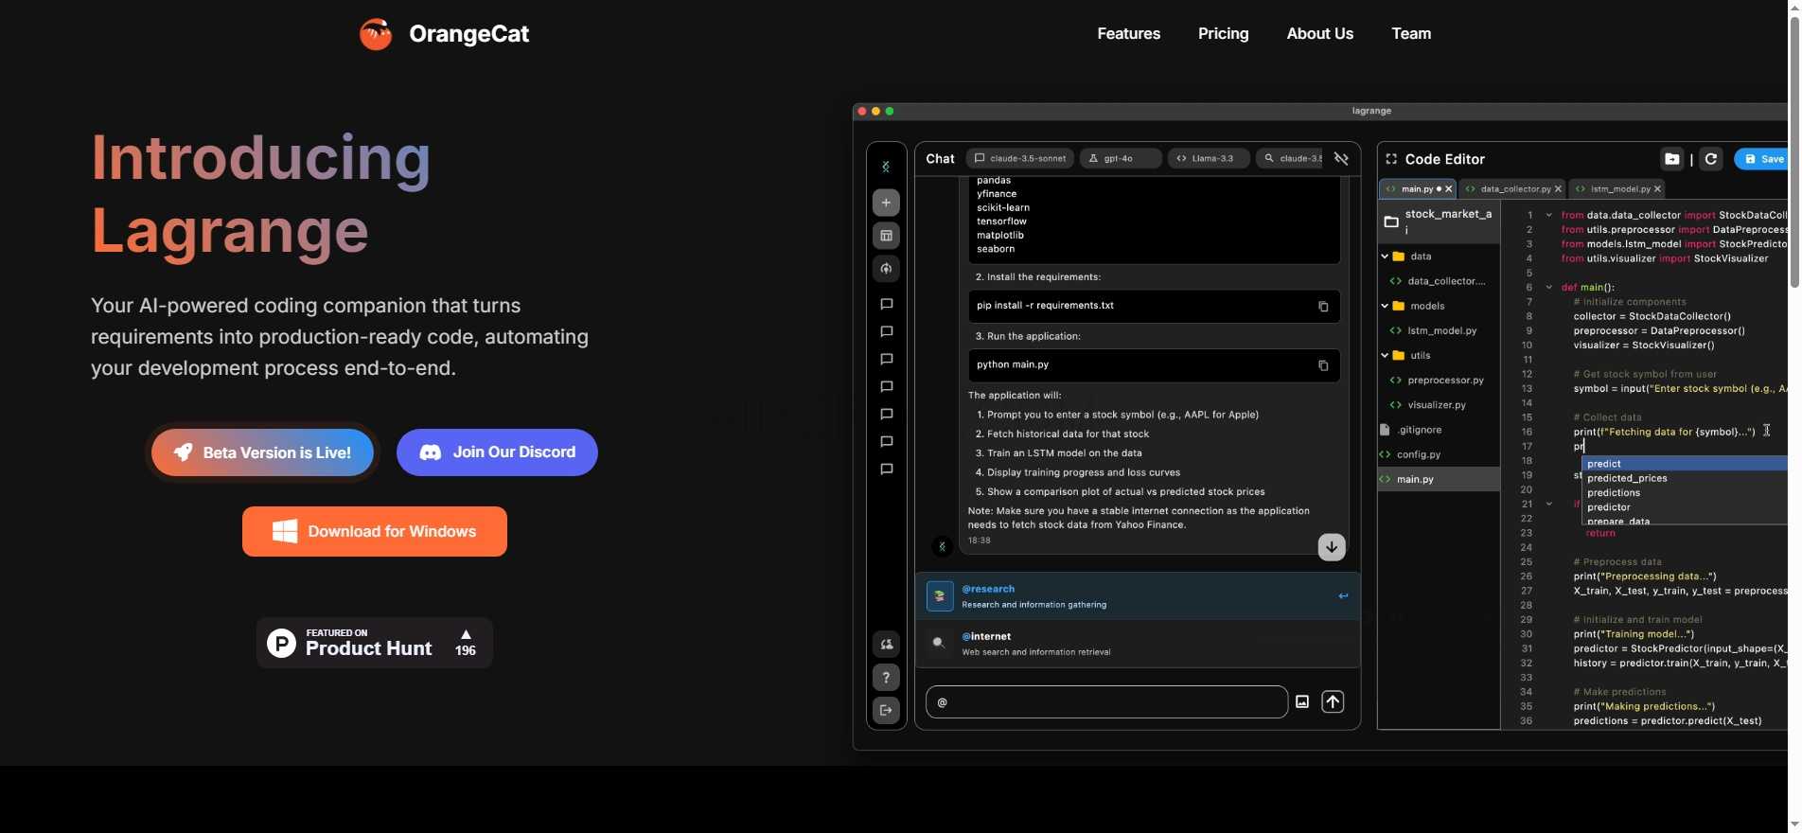Switch to the gpt-4o model tab
Image resolution: width=1802 pixels, height=833 pixels.
pyautogui.click(x=1121, y=158)
